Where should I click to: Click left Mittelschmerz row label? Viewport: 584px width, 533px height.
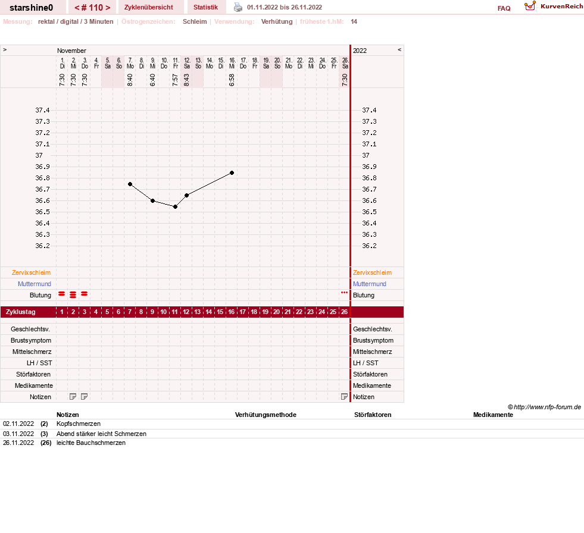[x=32, y=352]
